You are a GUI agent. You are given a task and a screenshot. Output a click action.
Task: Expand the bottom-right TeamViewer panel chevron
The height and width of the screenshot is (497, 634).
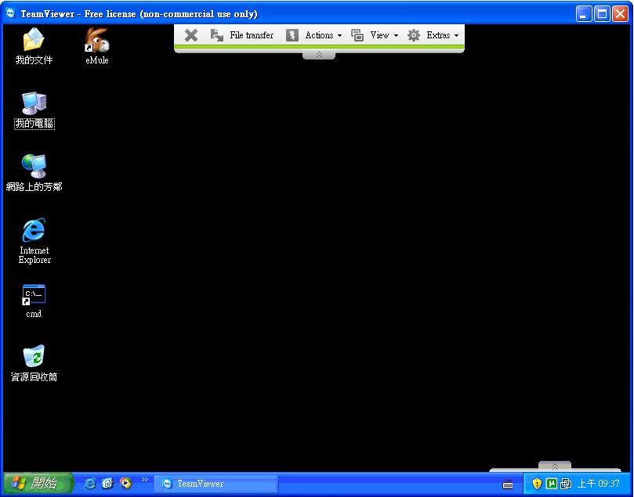click(555, 466)
